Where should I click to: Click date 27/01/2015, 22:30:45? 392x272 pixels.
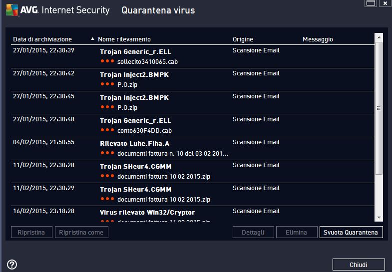[x=43, y=96]
